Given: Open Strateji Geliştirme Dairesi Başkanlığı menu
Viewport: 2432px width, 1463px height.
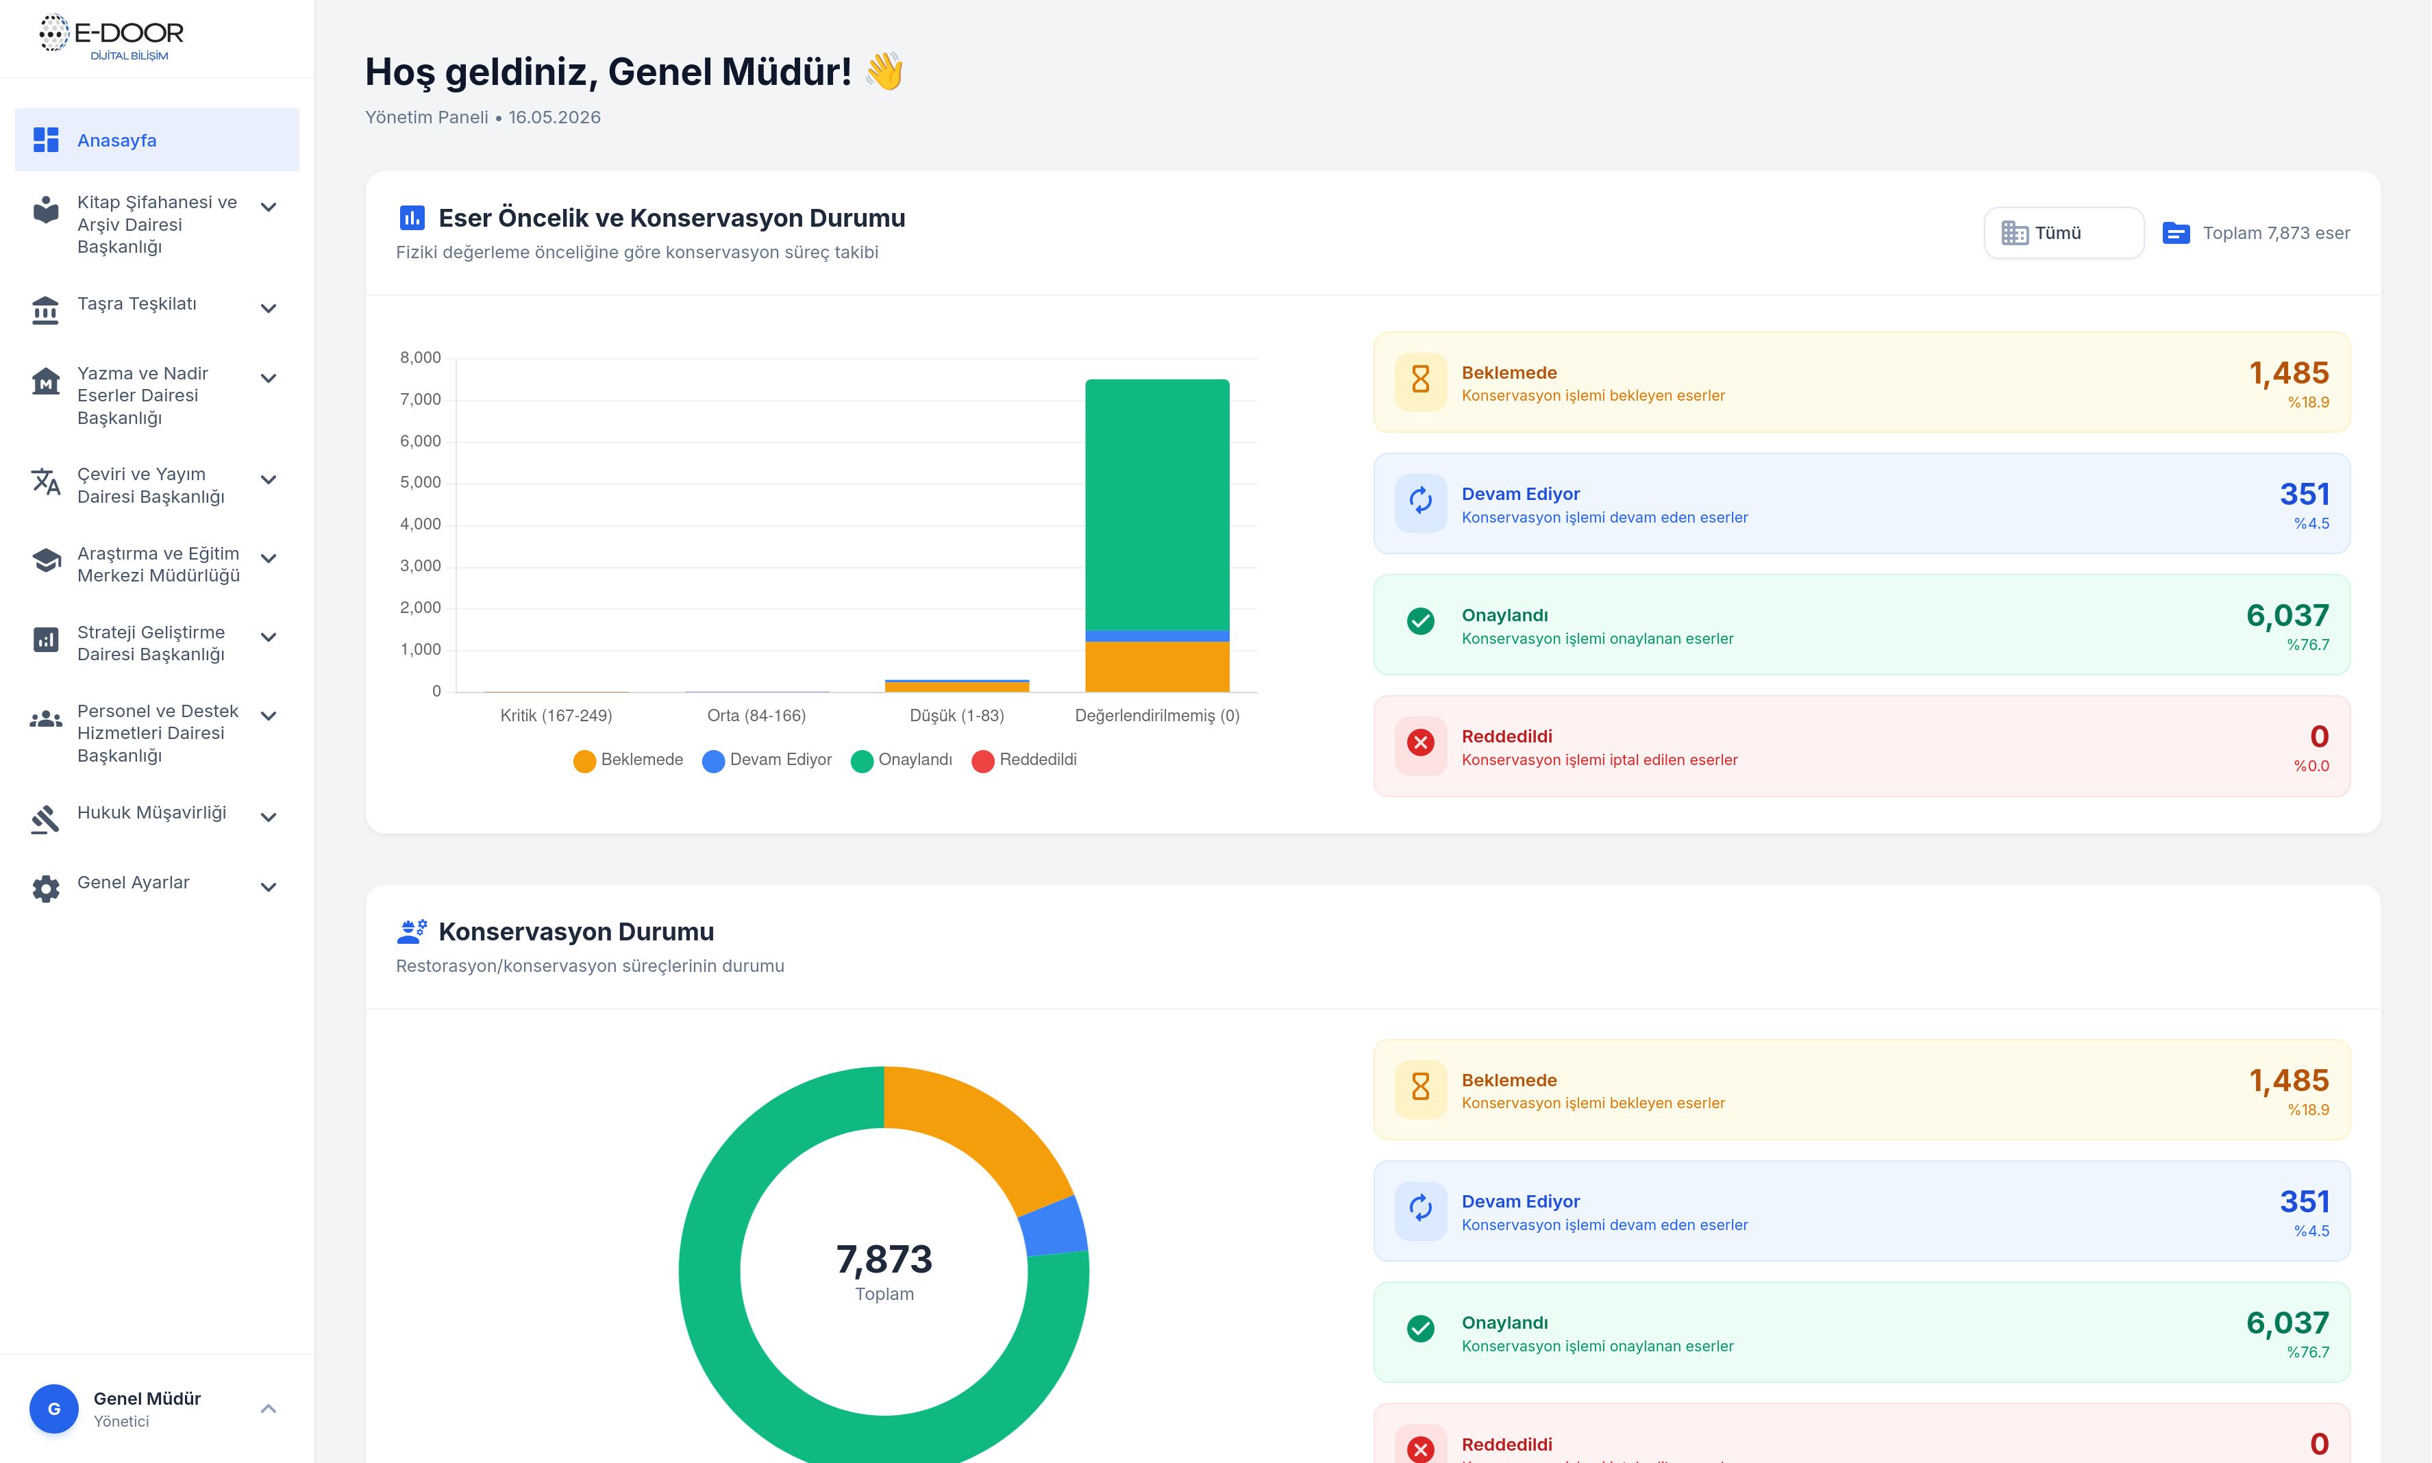Looking at the screenshot, I should point(157,642).
